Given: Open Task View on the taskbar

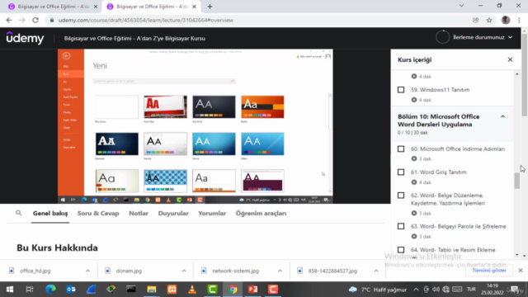Looking at the screenshot, I should [30, 290].
